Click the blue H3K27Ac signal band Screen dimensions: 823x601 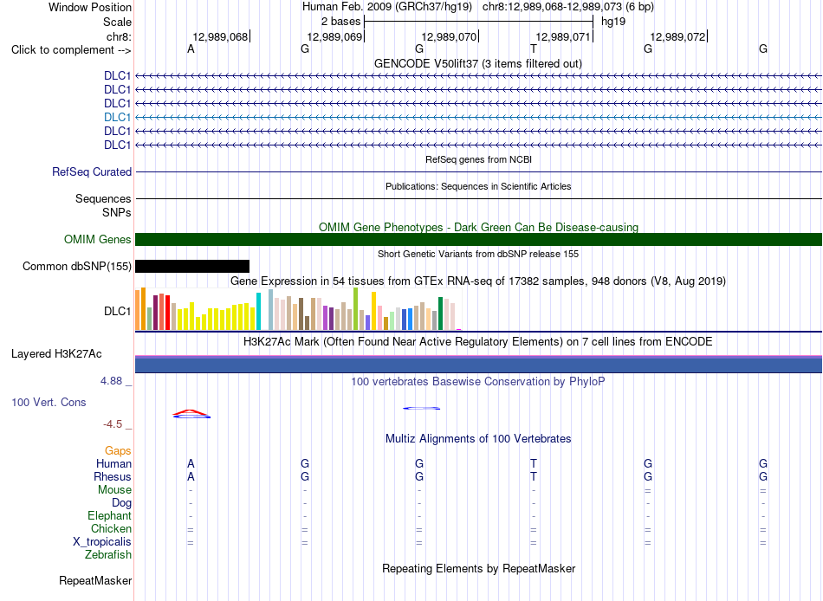coord(479,365)
